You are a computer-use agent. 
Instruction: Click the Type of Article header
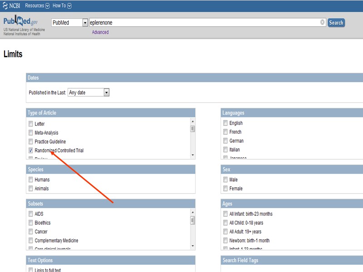pos(111,112)
